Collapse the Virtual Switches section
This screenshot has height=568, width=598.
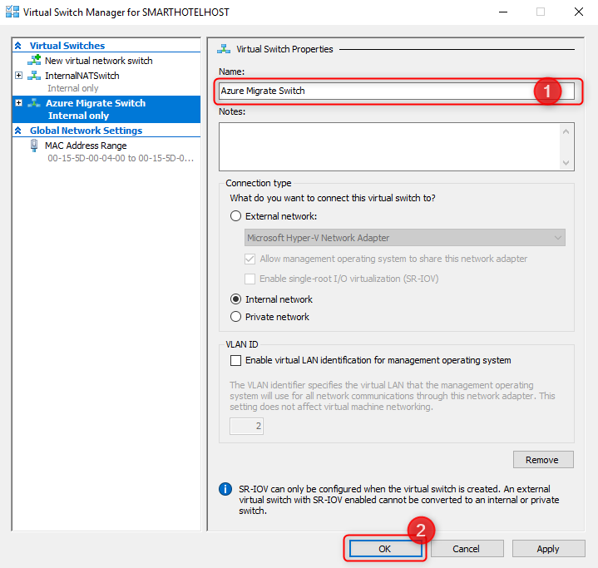coord(18,46)
